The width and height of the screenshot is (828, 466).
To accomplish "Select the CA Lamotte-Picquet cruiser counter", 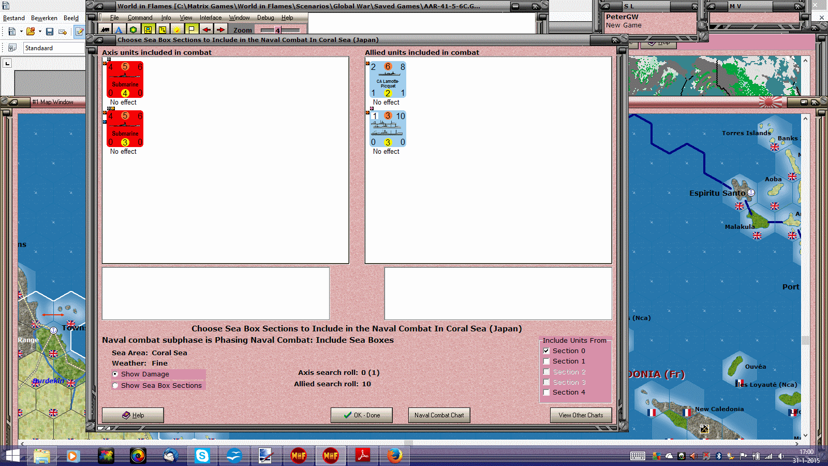I will (388, 80).
